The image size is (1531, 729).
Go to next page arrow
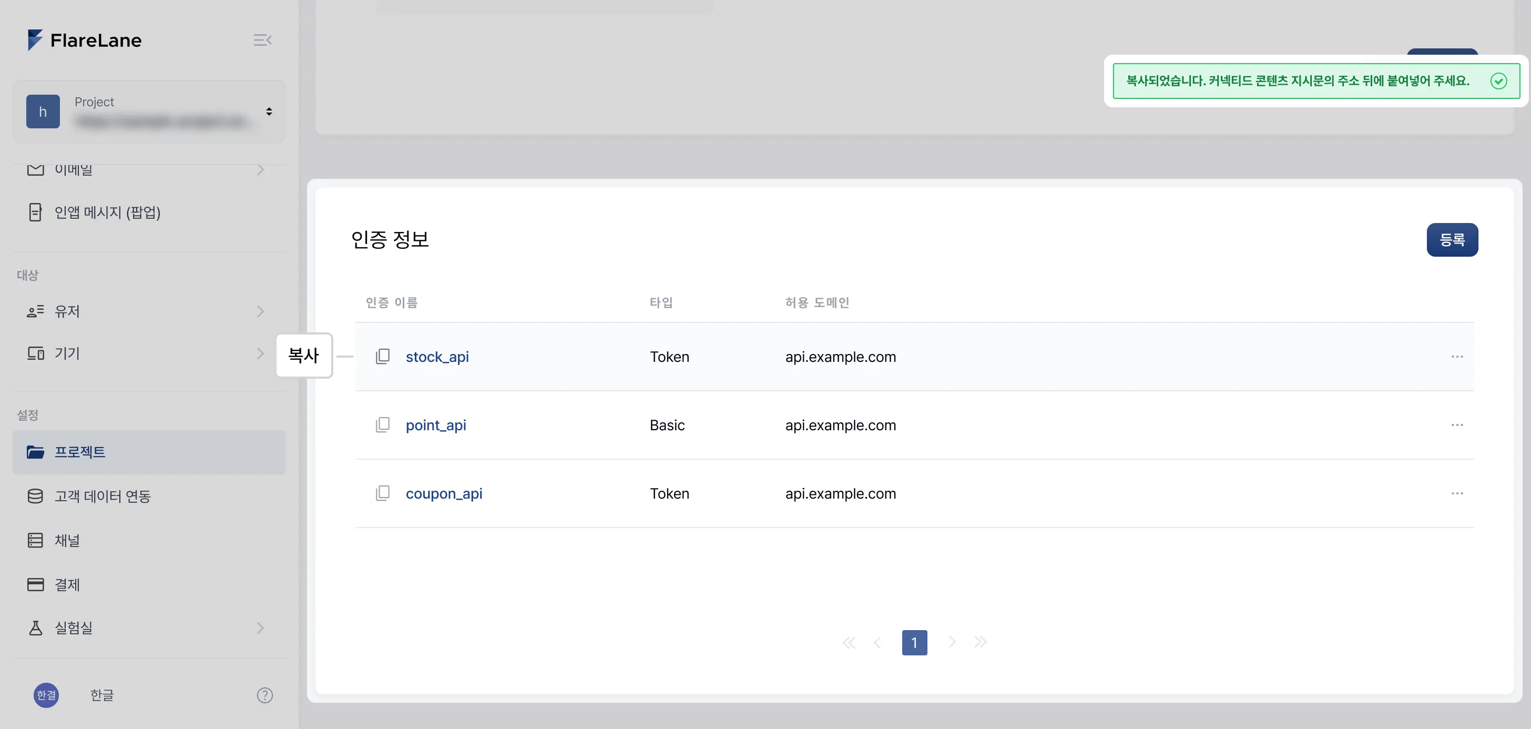(952, 642)
